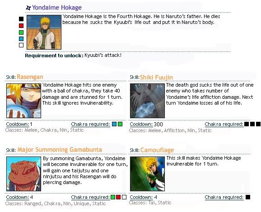Image resolution: width=261 pixels, height=212 pixels.
Task: Click Rasengan's blue chakra requirement square
Action: tap(114, 124)
